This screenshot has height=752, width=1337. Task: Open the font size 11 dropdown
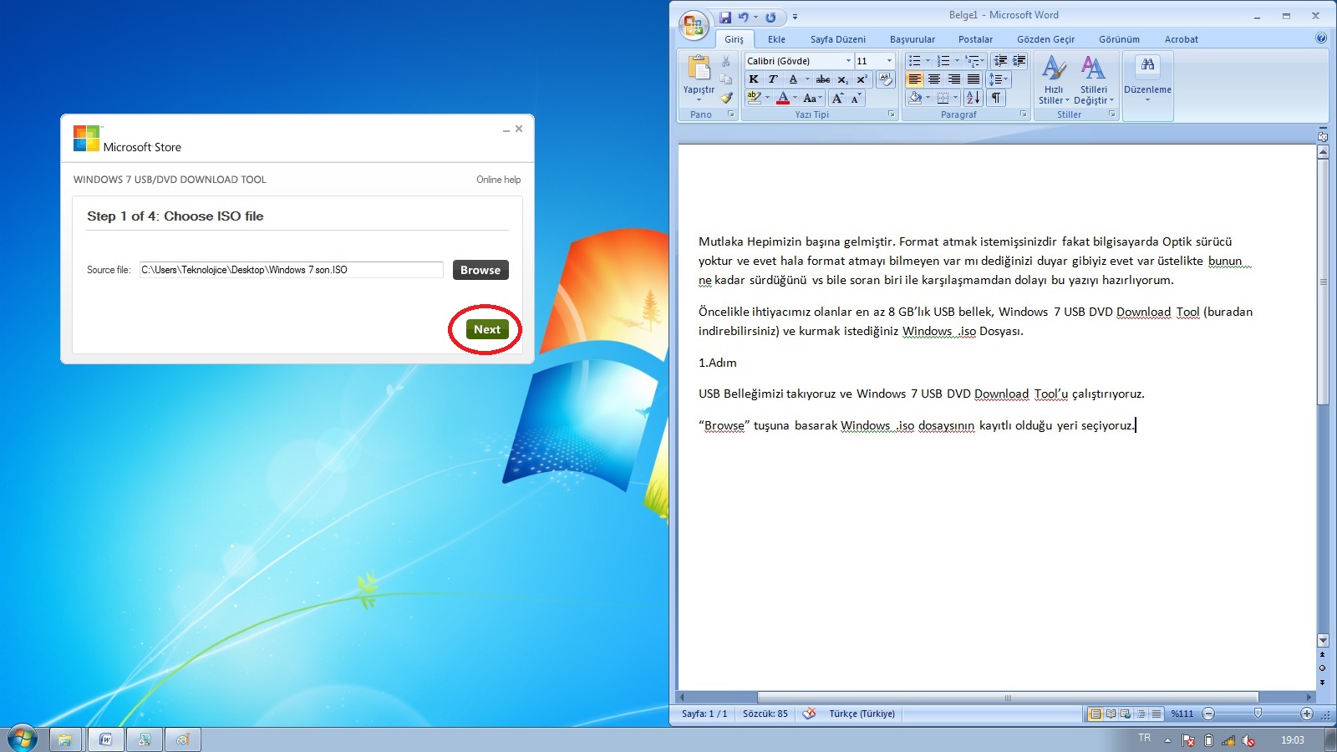pos(889,61)
